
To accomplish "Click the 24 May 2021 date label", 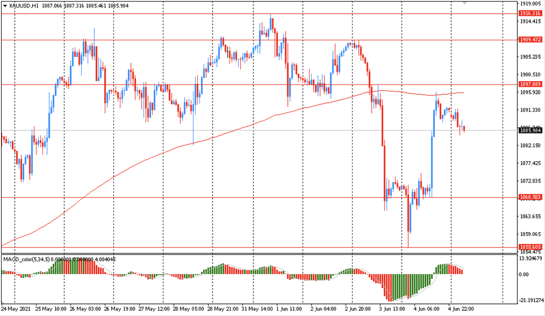I will point(16,309).
